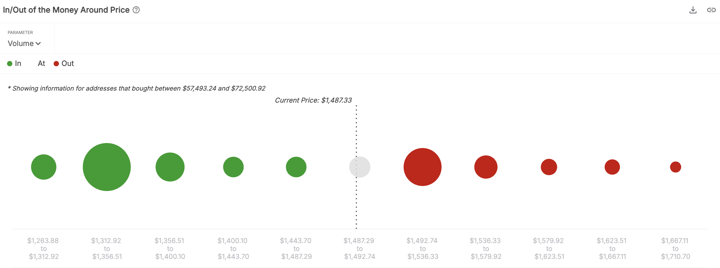Toggle the Out legend series
720x268 pixels.
pos(67,64)
